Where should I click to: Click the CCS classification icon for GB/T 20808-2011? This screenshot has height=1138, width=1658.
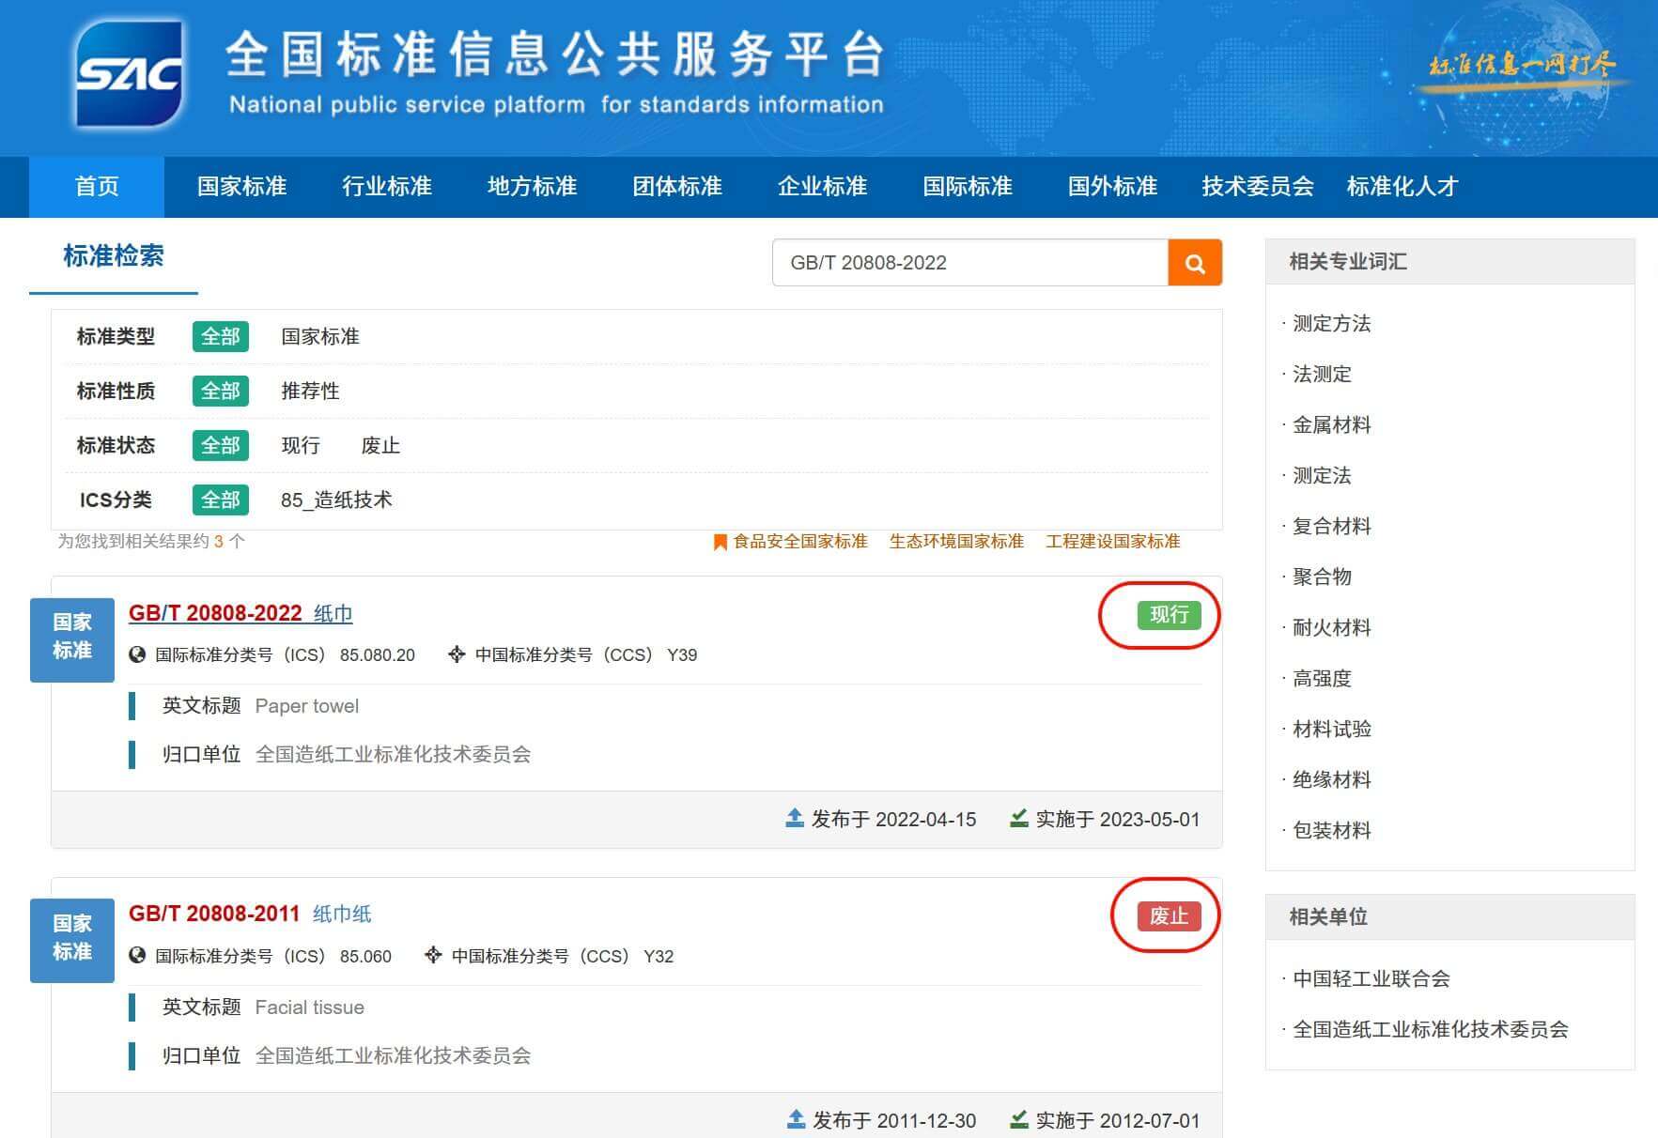(433, 955)
